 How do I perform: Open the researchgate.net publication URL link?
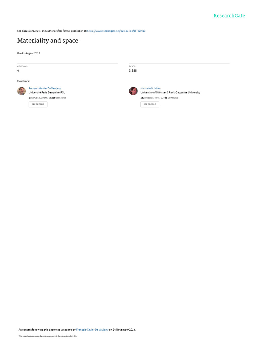coord(116,31)
